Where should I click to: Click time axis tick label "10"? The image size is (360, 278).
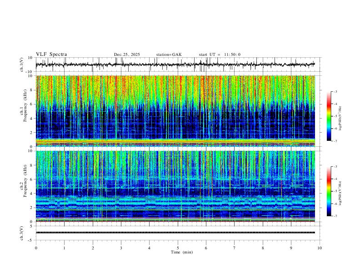[320, 248]
